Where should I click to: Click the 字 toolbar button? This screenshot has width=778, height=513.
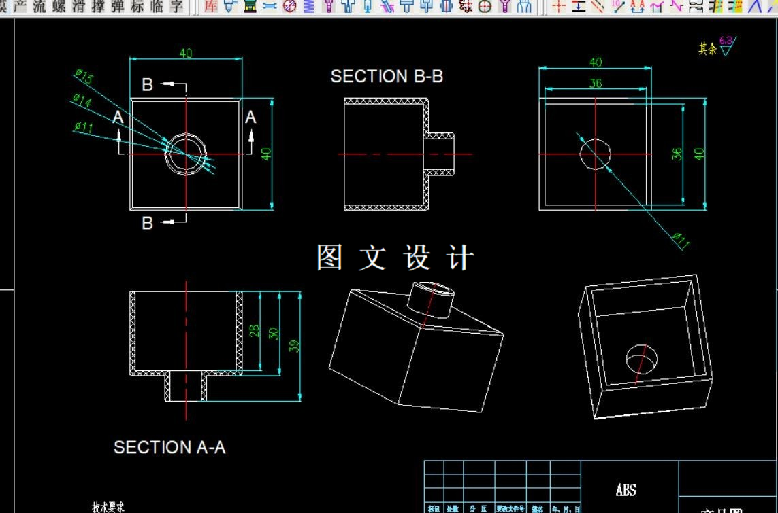[x=177, y=6]
